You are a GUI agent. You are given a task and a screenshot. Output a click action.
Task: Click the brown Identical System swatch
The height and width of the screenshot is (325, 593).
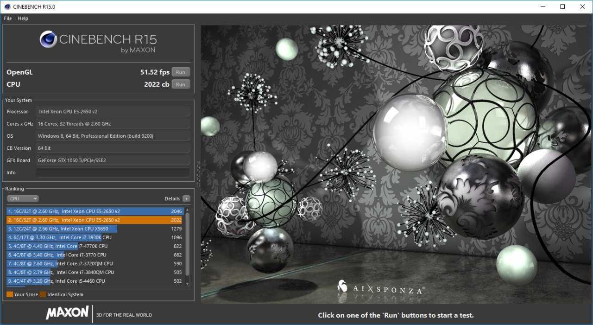[x=43, y=294]
